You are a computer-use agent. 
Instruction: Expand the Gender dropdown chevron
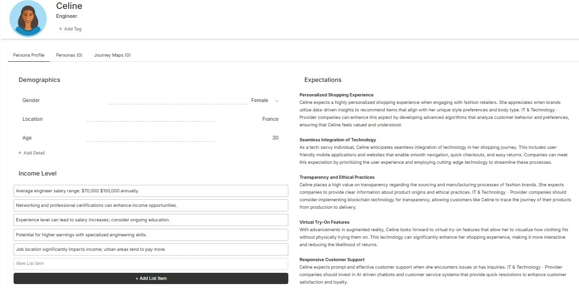pyautogui.click(x=277, y=101)
